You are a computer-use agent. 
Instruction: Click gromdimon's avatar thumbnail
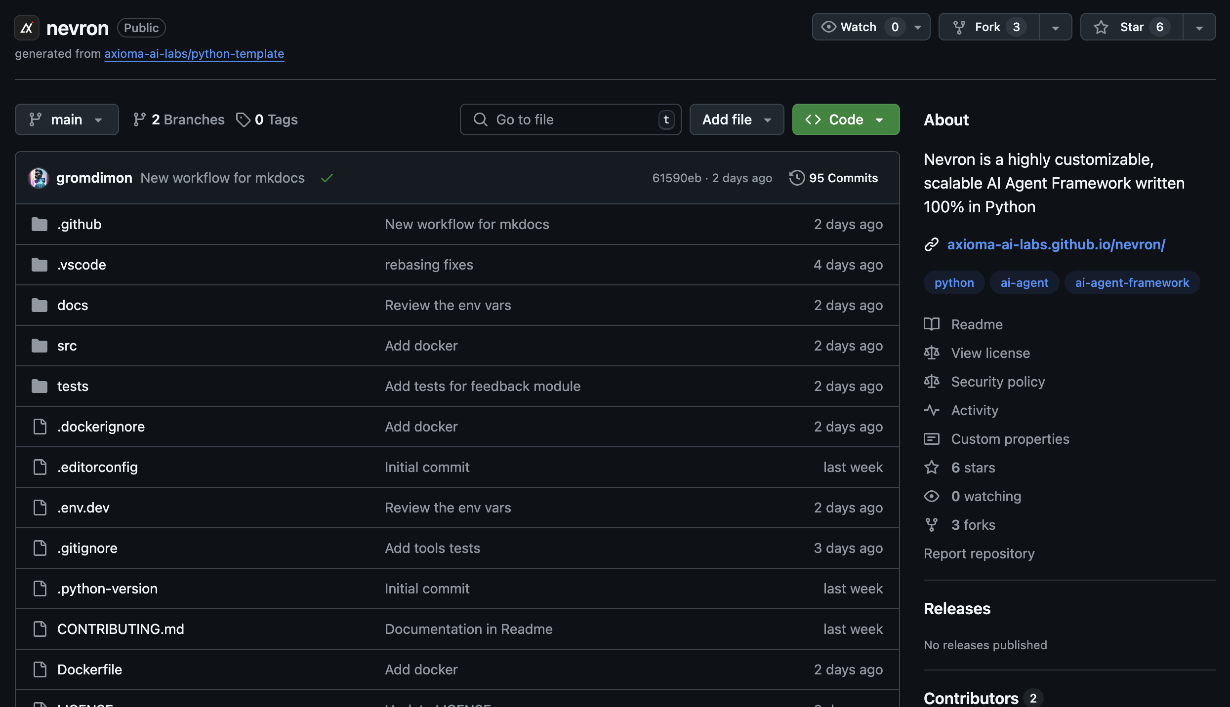(x=39, y=178)
